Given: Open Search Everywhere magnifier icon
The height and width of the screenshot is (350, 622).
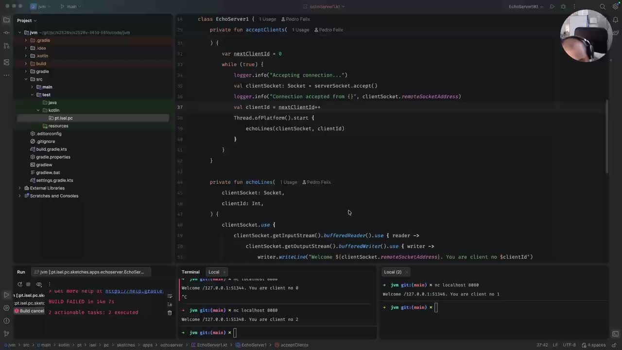Looking at the screenshot, I should 603,7.
